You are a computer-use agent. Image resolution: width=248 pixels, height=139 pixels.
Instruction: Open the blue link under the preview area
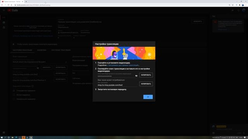pyautogui.click(x=33, y=36)
